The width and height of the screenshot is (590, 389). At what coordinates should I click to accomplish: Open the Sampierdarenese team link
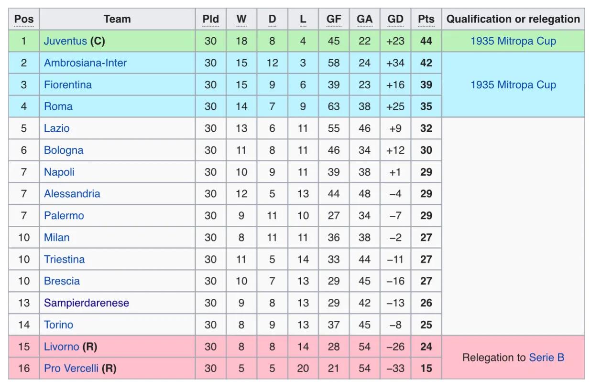86,303
